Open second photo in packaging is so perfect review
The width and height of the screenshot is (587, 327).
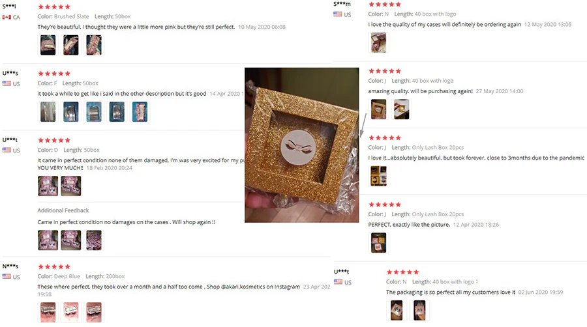pyautogui.click(x=419, y=310)
